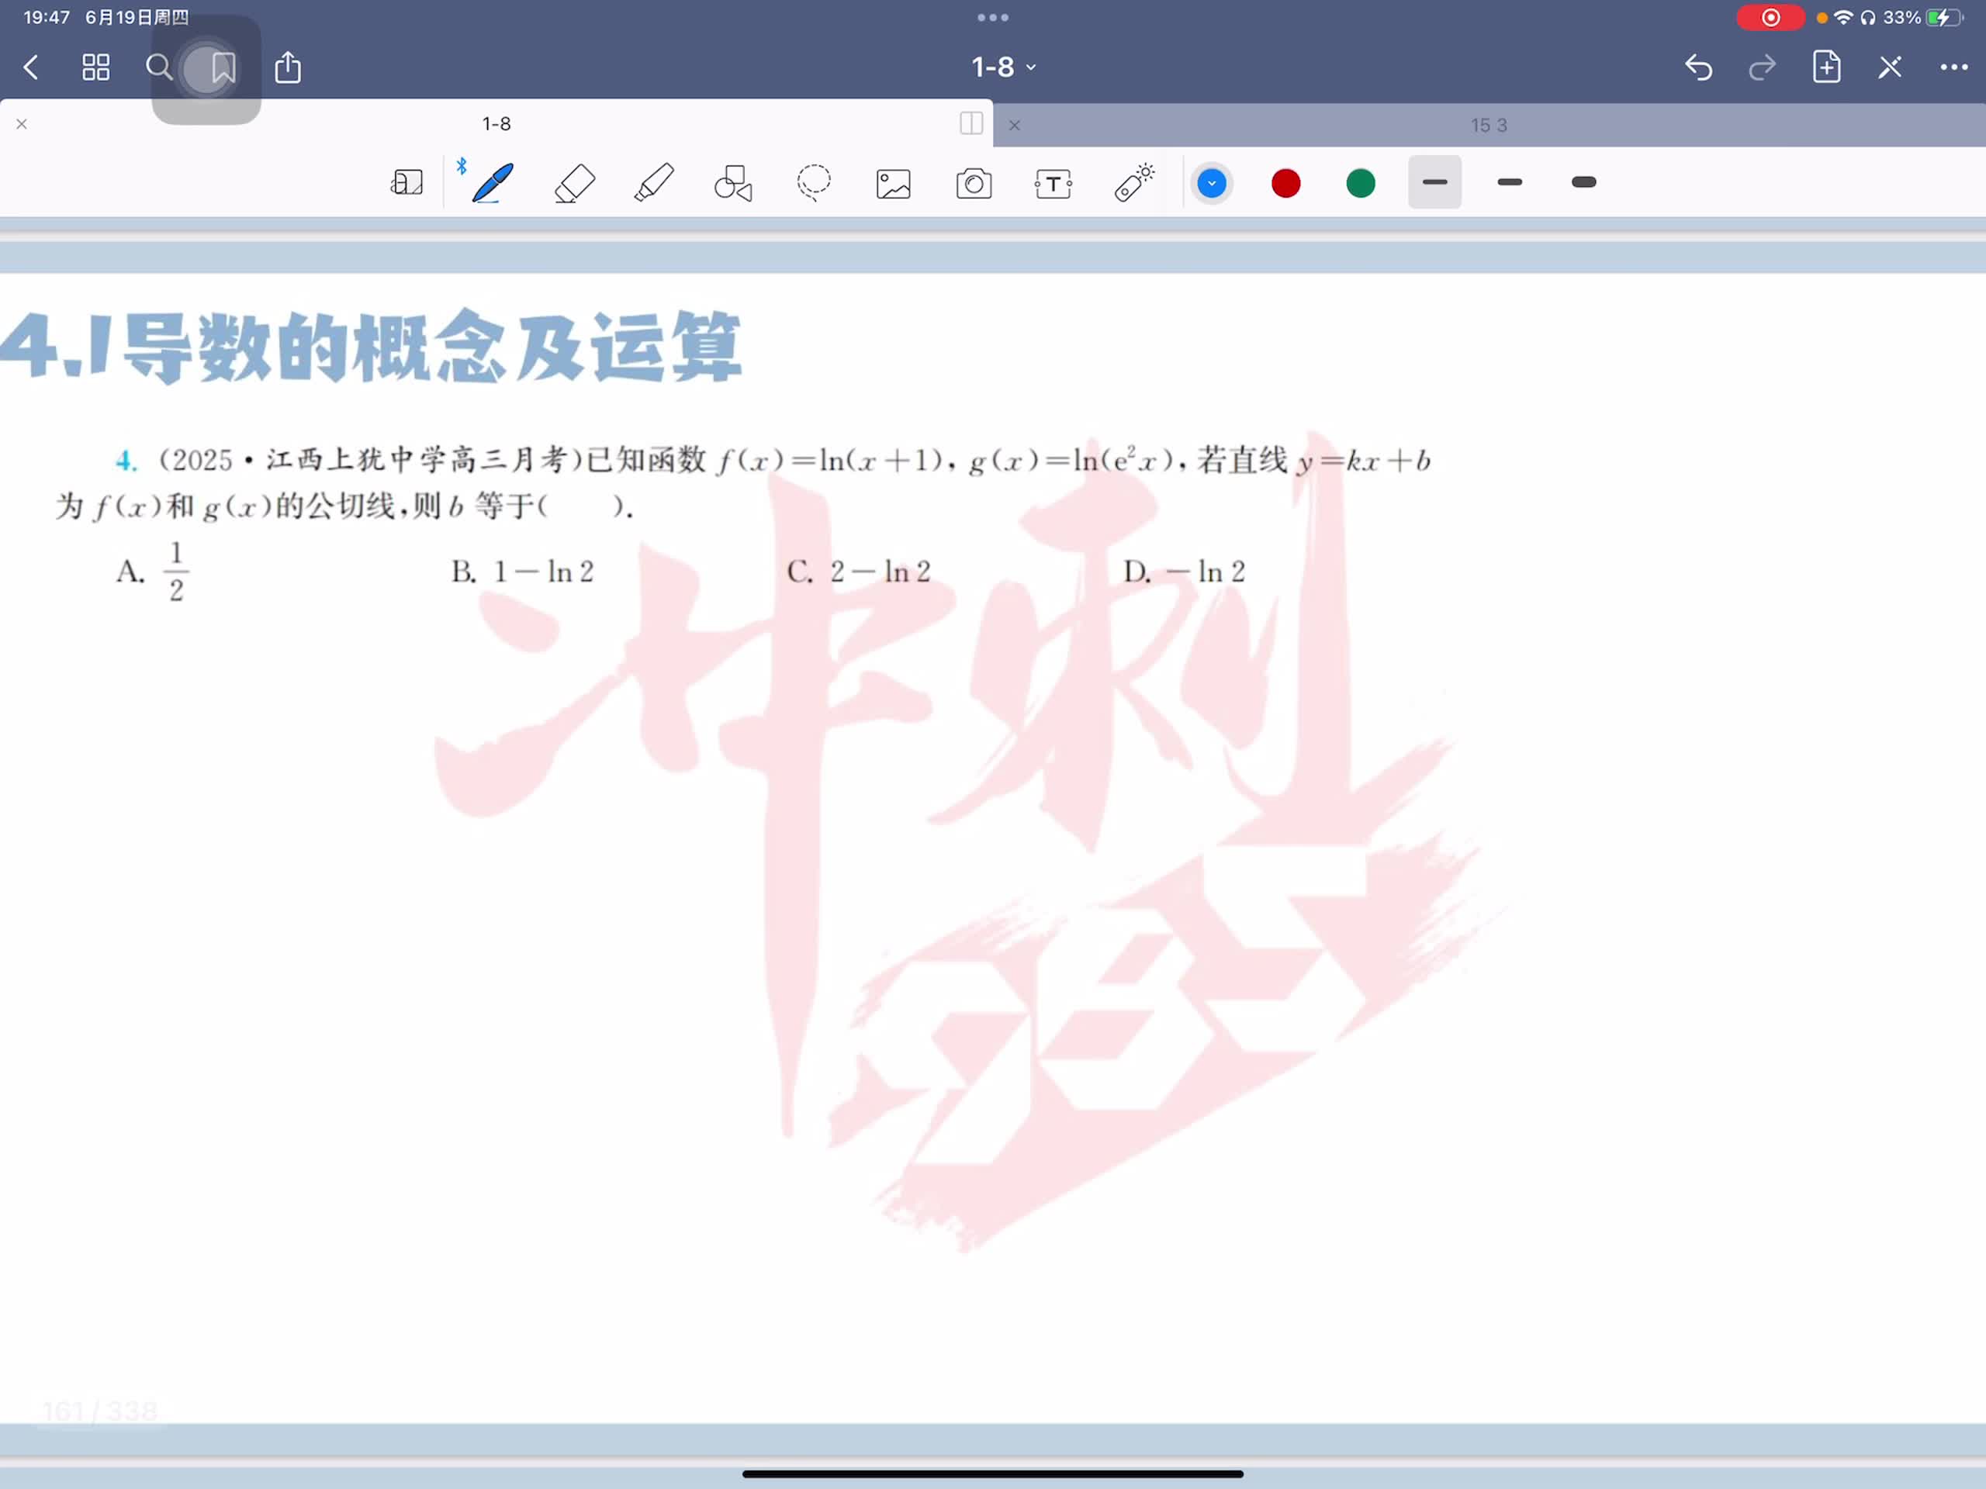Activate the lasso selection tool

pos(814,183)
